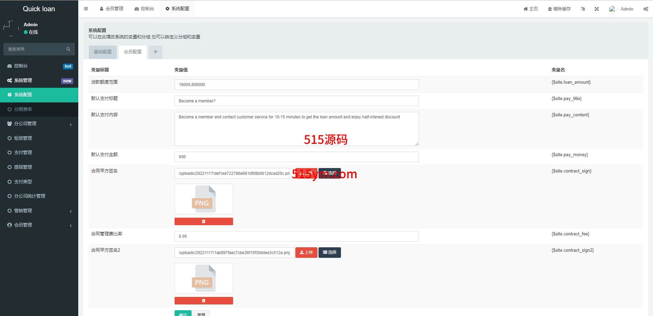
Task: Open the 会员管理 top navigation tab
Action: (x=111, y=9)
